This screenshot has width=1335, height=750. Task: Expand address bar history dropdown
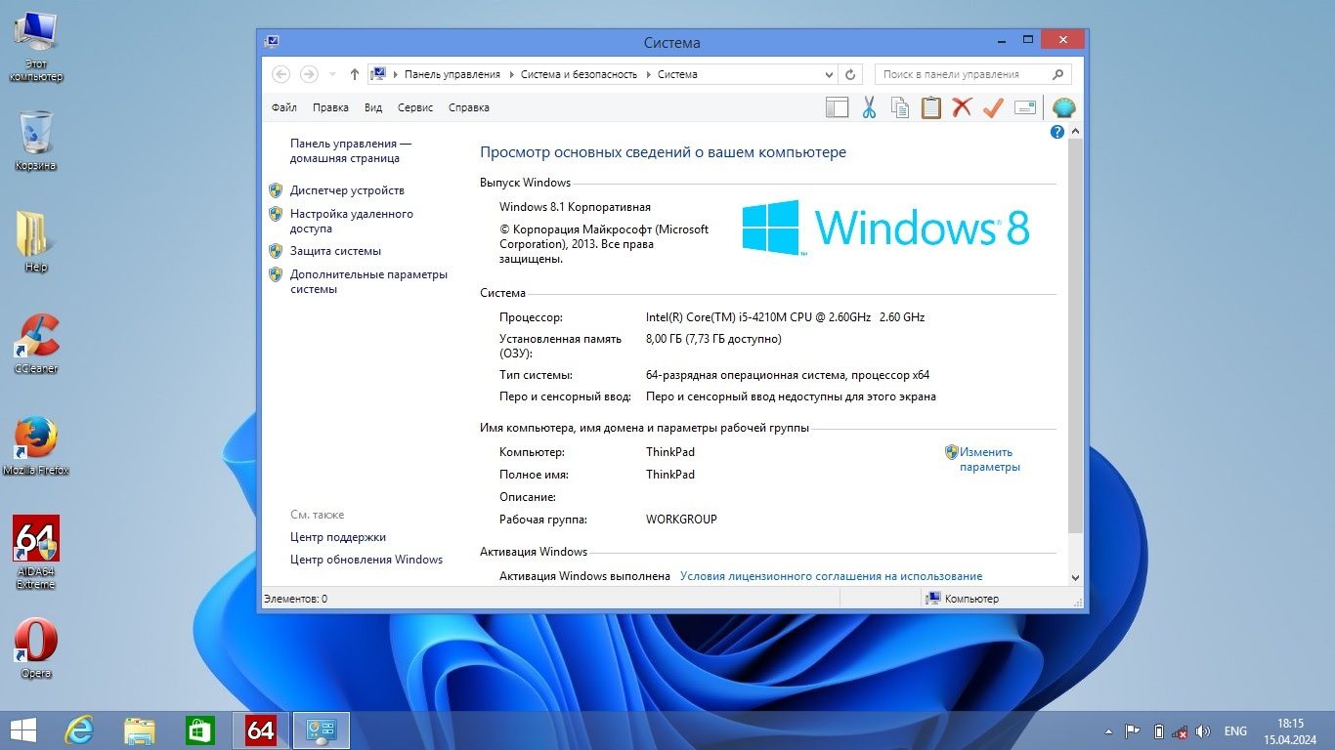(x=829, y=74)
